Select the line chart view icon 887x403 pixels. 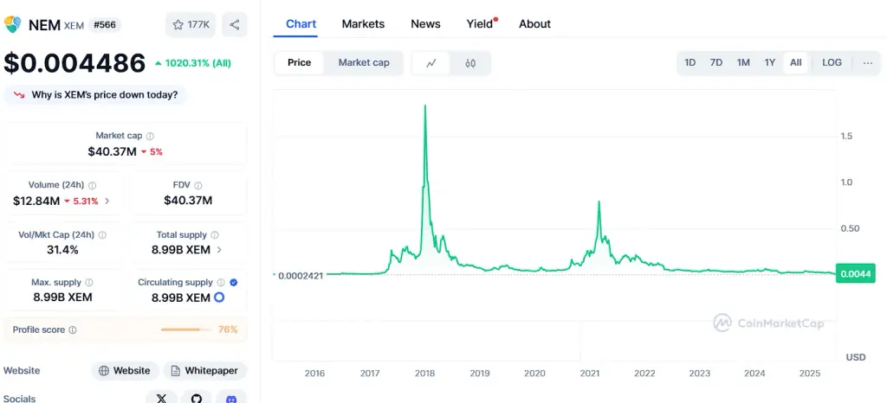tap(431, 63)
